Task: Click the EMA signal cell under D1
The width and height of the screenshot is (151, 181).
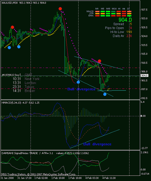Action: (x=129, y=16)
